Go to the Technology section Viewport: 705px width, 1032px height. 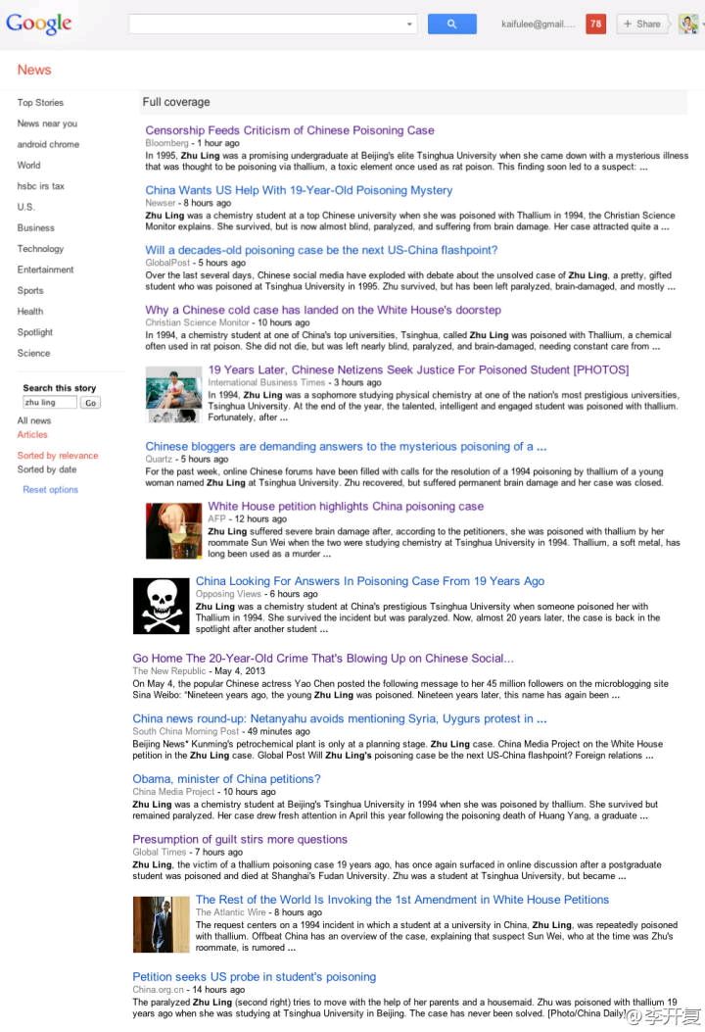40,249
